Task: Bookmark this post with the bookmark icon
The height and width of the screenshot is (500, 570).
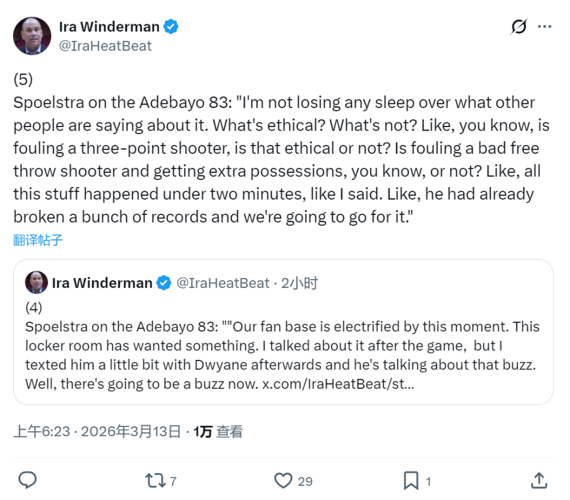Action: 411,480
